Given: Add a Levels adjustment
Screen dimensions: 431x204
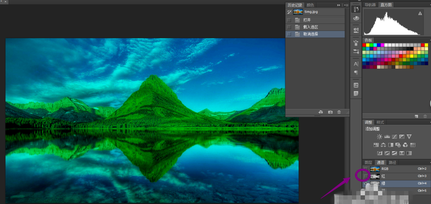Looking at the screenshot, I should tap(387, 136).
